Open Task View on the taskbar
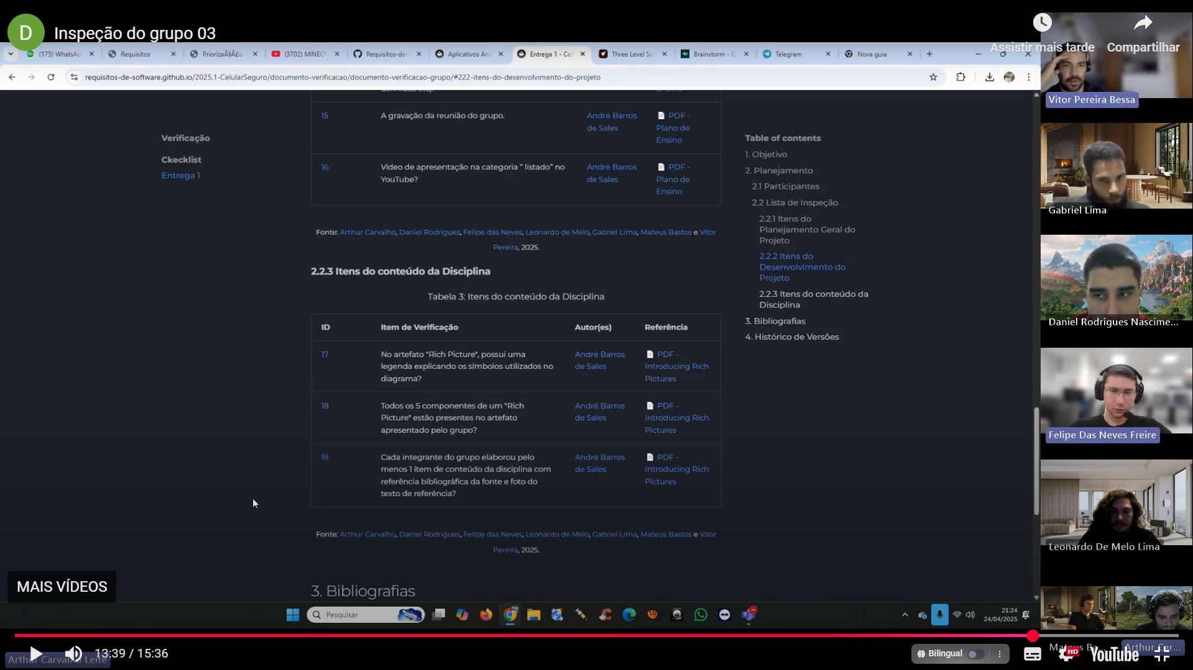The width and height of the screenshot is (1193, 670). [x=439, y=615]
